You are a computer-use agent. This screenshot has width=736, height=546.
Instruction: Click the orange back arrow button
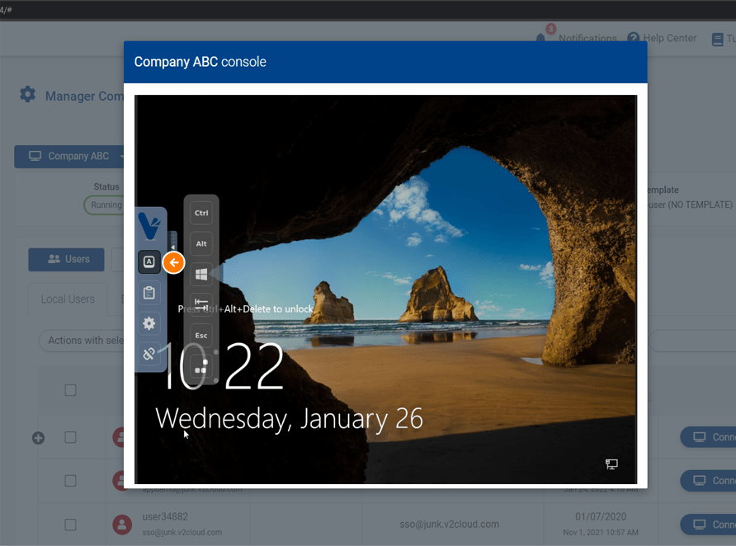point(173,262)
